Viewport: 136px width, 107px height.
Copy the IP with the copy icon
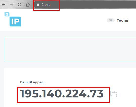114,94
